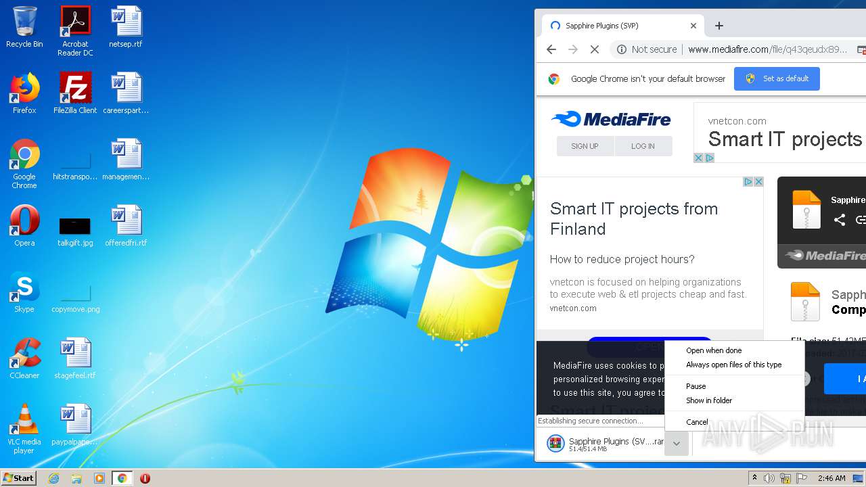
Task: Select the managemen document on desktop
Action: click(126, 160)
